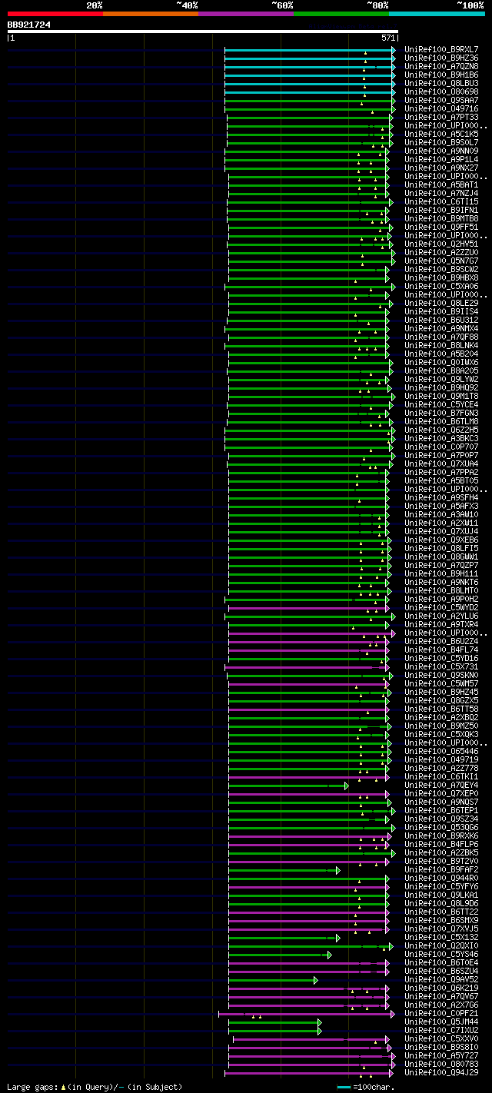Select the UniRef100_B9S0L7 label
Screen dimensions: 492x1093
click(x=441, y=142)
